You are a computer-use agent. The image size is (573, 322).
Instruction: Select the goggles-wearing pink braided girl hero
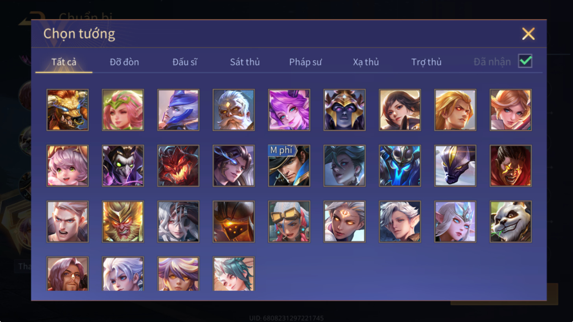289,222
